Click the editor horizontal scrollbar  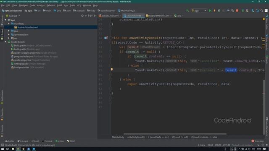175,134
